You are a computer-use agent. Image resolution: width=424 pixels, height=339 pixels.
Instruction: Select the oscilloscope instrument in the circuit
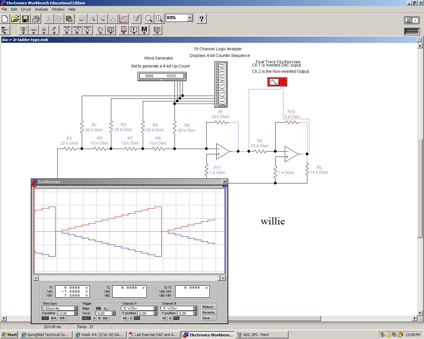point(277,82)
